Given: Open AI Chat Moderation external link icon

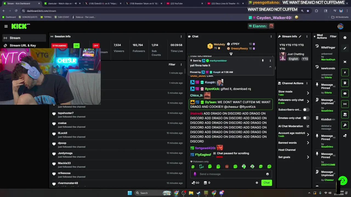Looking at the screenshot, I should click(308, 126).
